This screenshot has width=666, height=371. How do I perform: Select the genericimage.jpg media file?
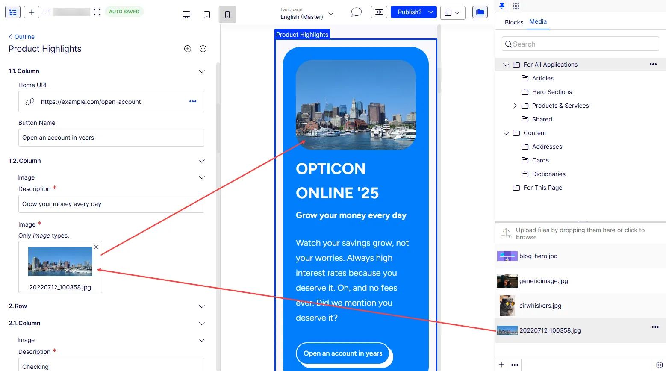coord(580,281)
